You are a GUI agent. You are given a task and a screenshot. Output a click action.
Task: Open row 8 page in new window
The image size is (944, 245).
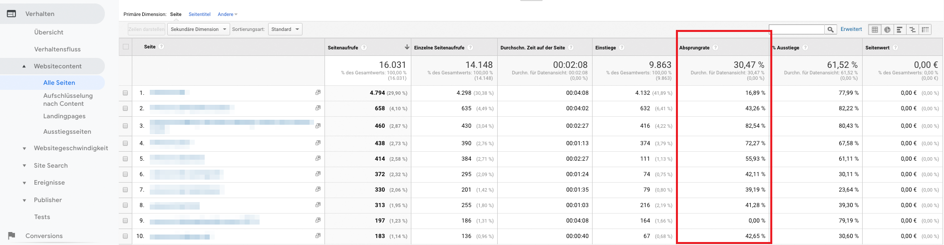click(x=318, y=205)
